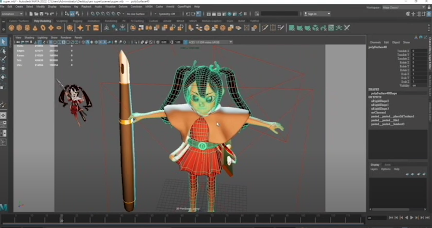
Task: Click the polySurface40Shape node in Channel Box
Action: coord(384,93)
